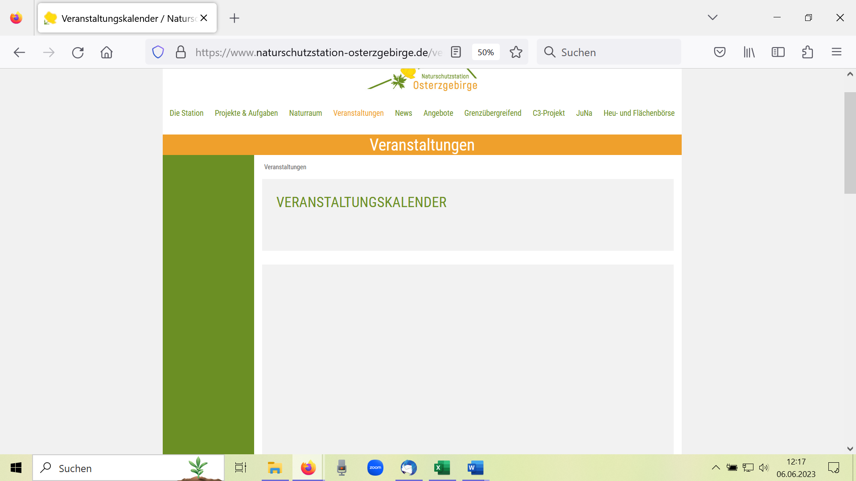The width and height of the screenshot is (856, 481).
Task: Open Firefox application hamburger menu
Action: 836,52
